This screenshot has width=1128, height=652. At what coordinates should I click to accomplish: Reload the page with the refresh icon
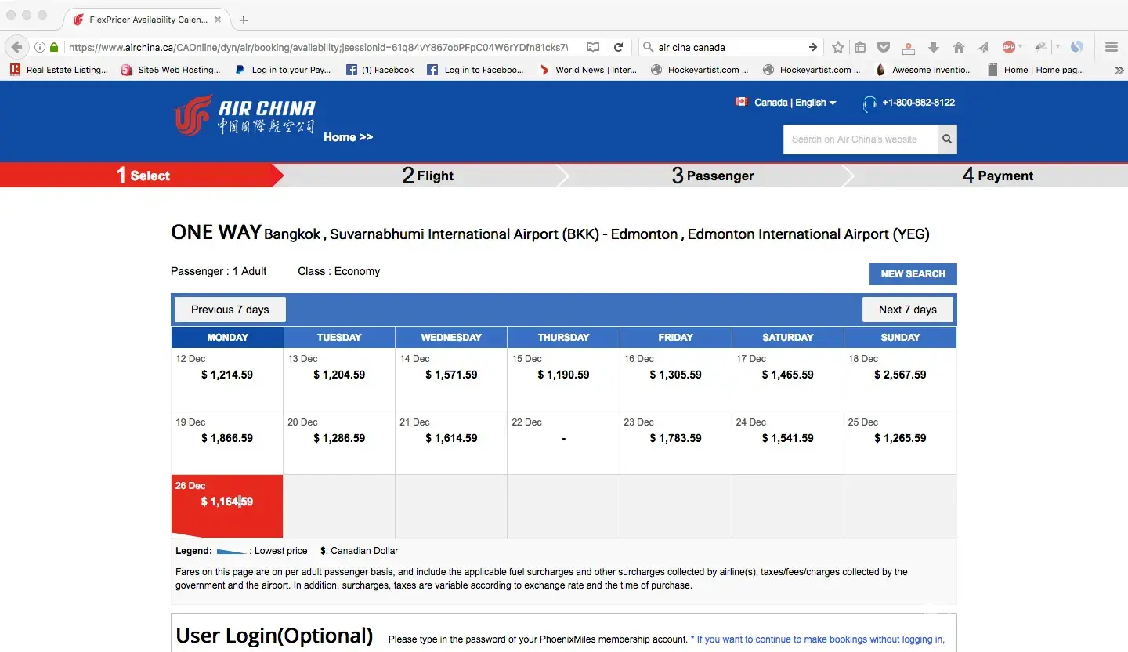(x=618, y=47)
